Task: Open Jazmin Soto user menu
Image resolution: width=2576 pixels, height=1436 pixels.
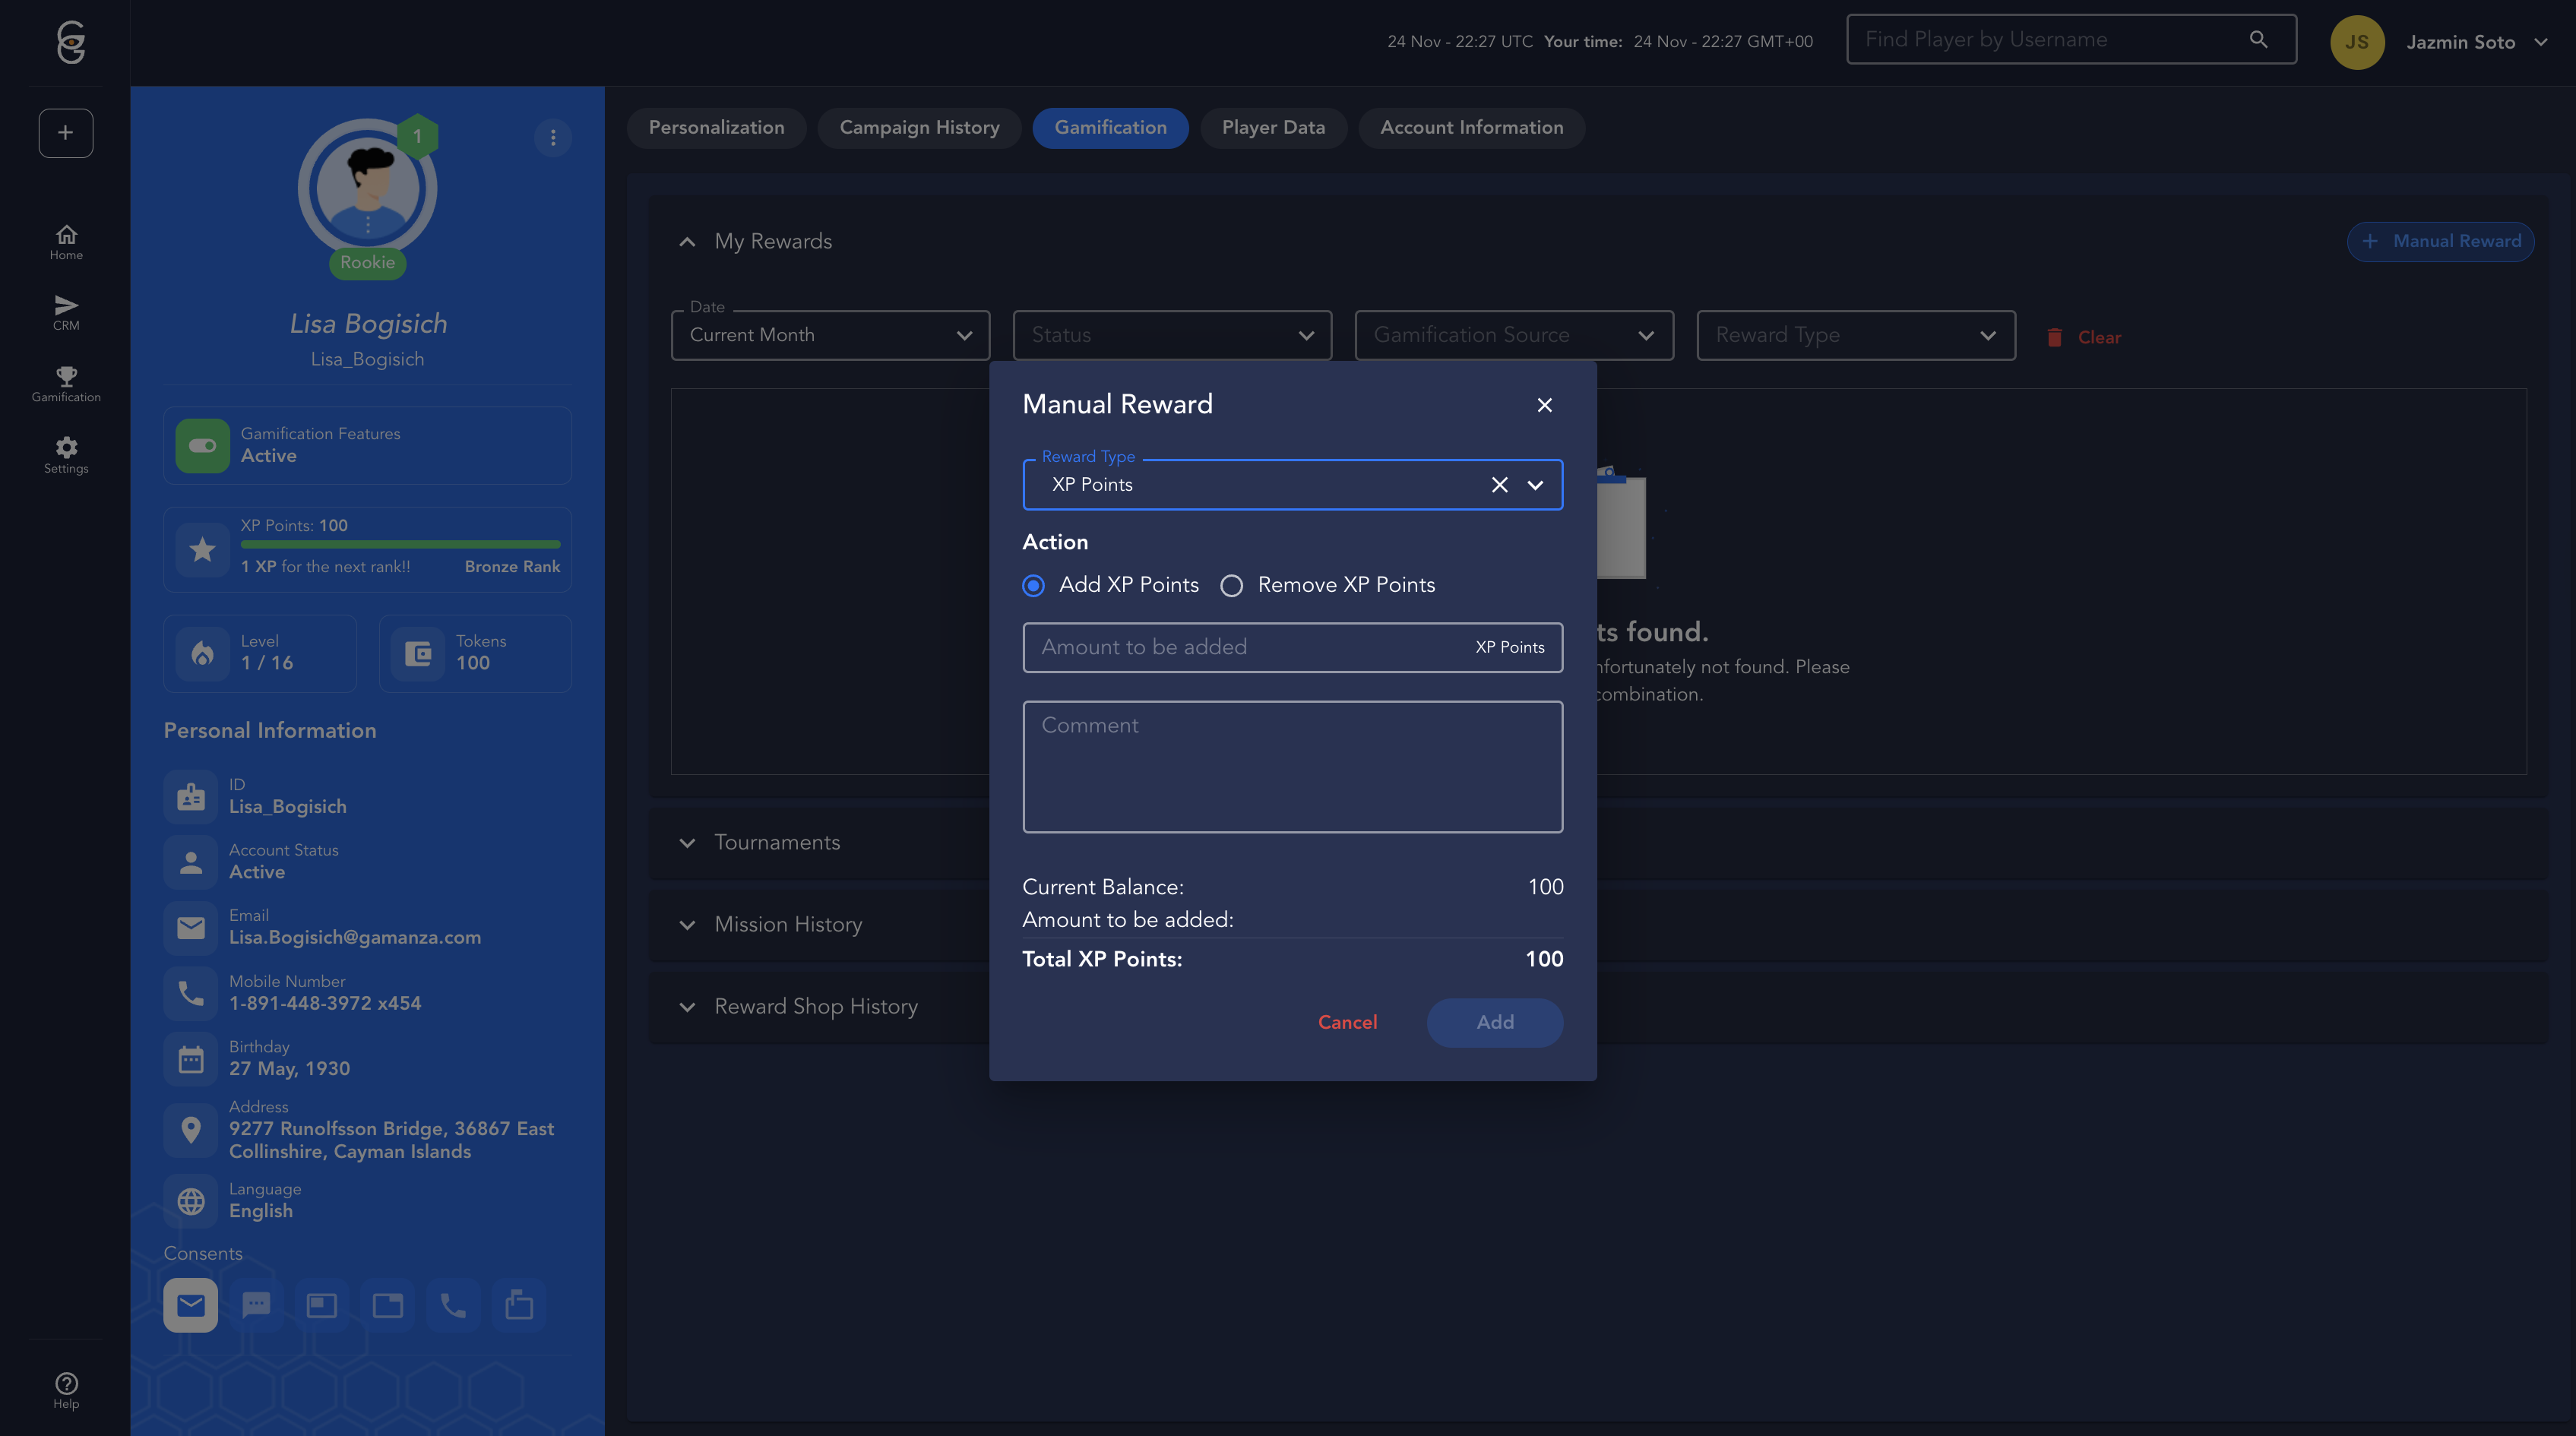Action: pyautogui.click(x=2460, y=42)
